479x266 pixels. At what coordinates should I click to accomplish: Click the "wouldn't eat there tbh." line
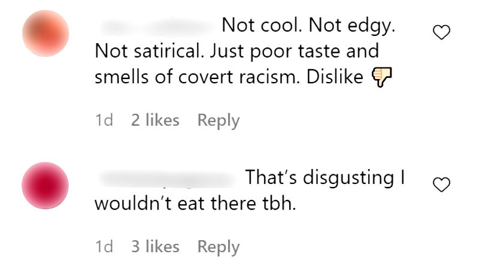(196, 203)
